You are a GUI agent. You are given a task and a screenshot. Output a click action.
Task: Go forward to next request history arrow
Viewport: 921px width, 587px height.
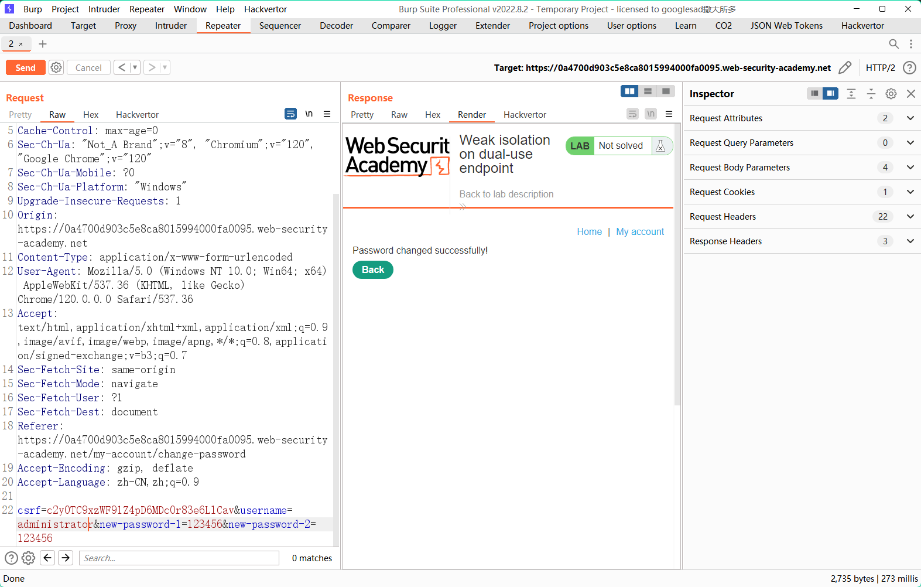152,67
